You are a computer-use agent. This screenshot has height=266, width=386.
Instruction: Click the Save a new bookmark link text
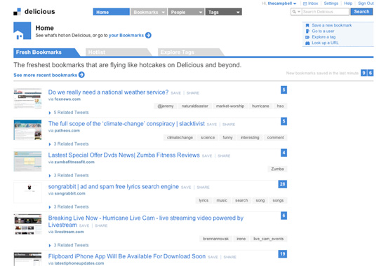pyautogui.click(x=331, y=25)
